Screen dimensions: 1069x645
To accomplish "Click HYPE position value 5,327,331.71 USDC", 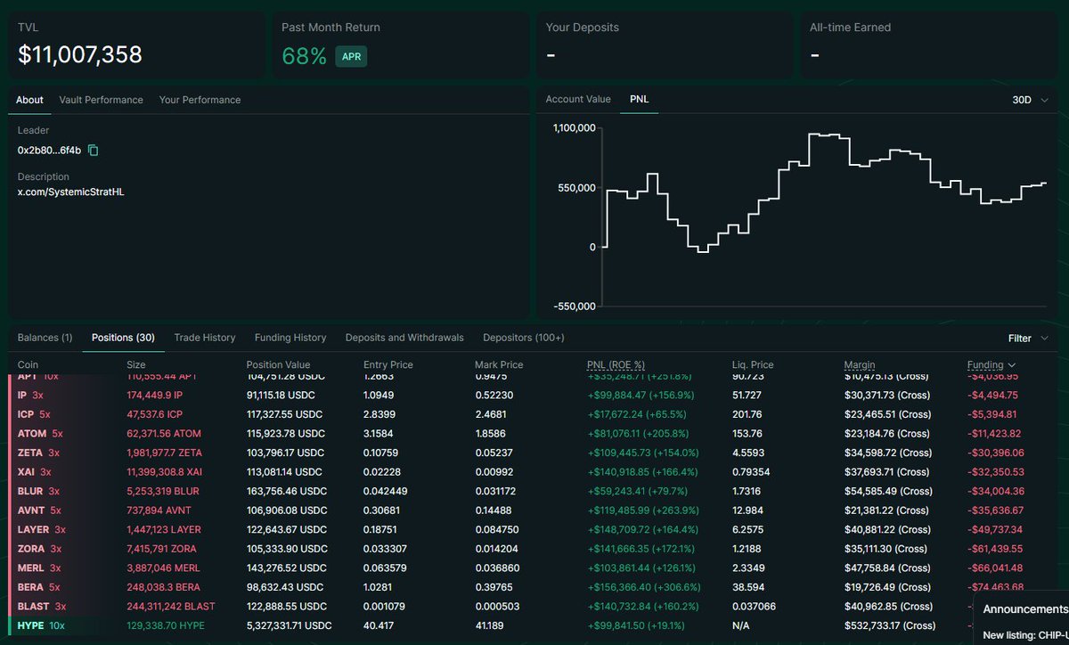I will click(289, 626).
